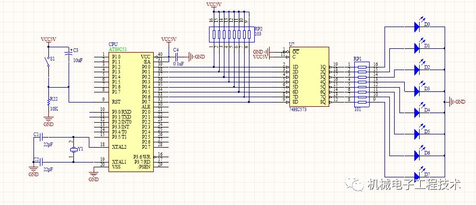Click the /PSEN pin label
The image size is (476, 205).
point(144,167)
